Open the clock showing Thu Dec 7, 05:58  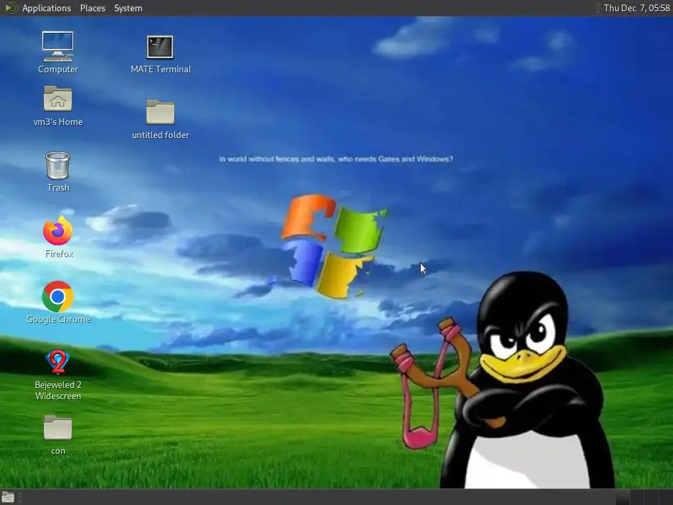pyautogui.click(x=636, y=8)
